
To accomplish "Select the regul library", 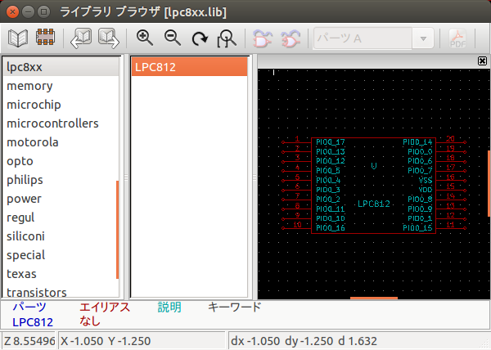I will click(x=61, y=218).
